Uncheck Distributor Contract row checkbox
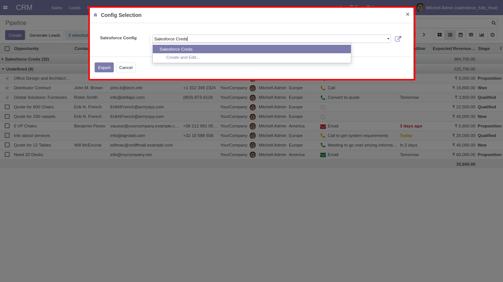This screenshot has height=282, width=503. tap(7, 88)
